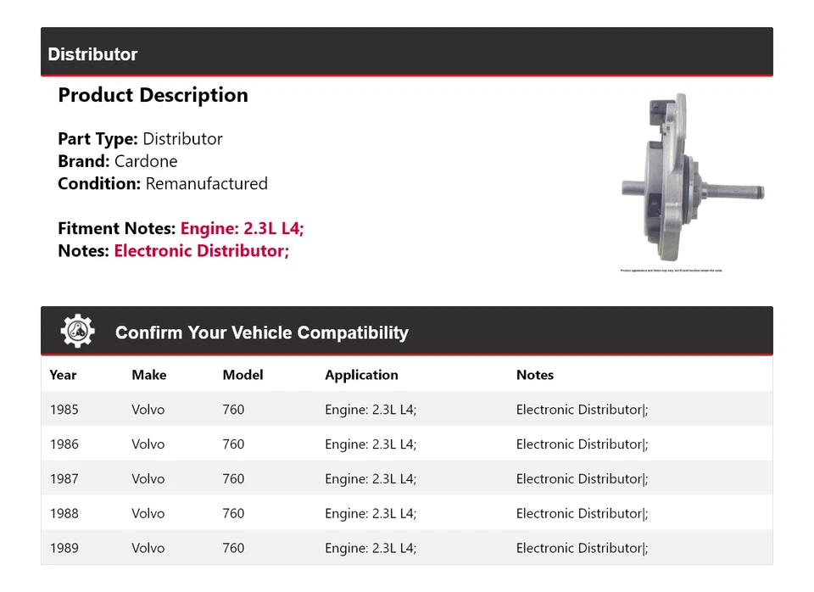Select the Condition Remanufactured label
The image size is (814, 592).
[x=162, y=183]
